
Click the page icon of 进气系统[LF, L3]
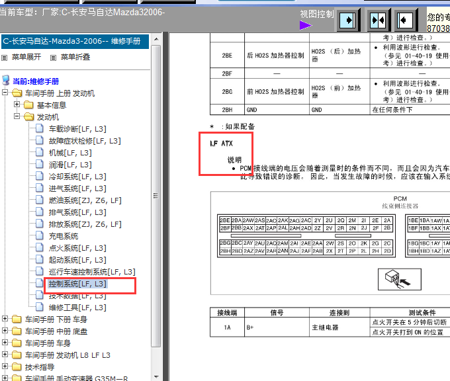[40, 188]
